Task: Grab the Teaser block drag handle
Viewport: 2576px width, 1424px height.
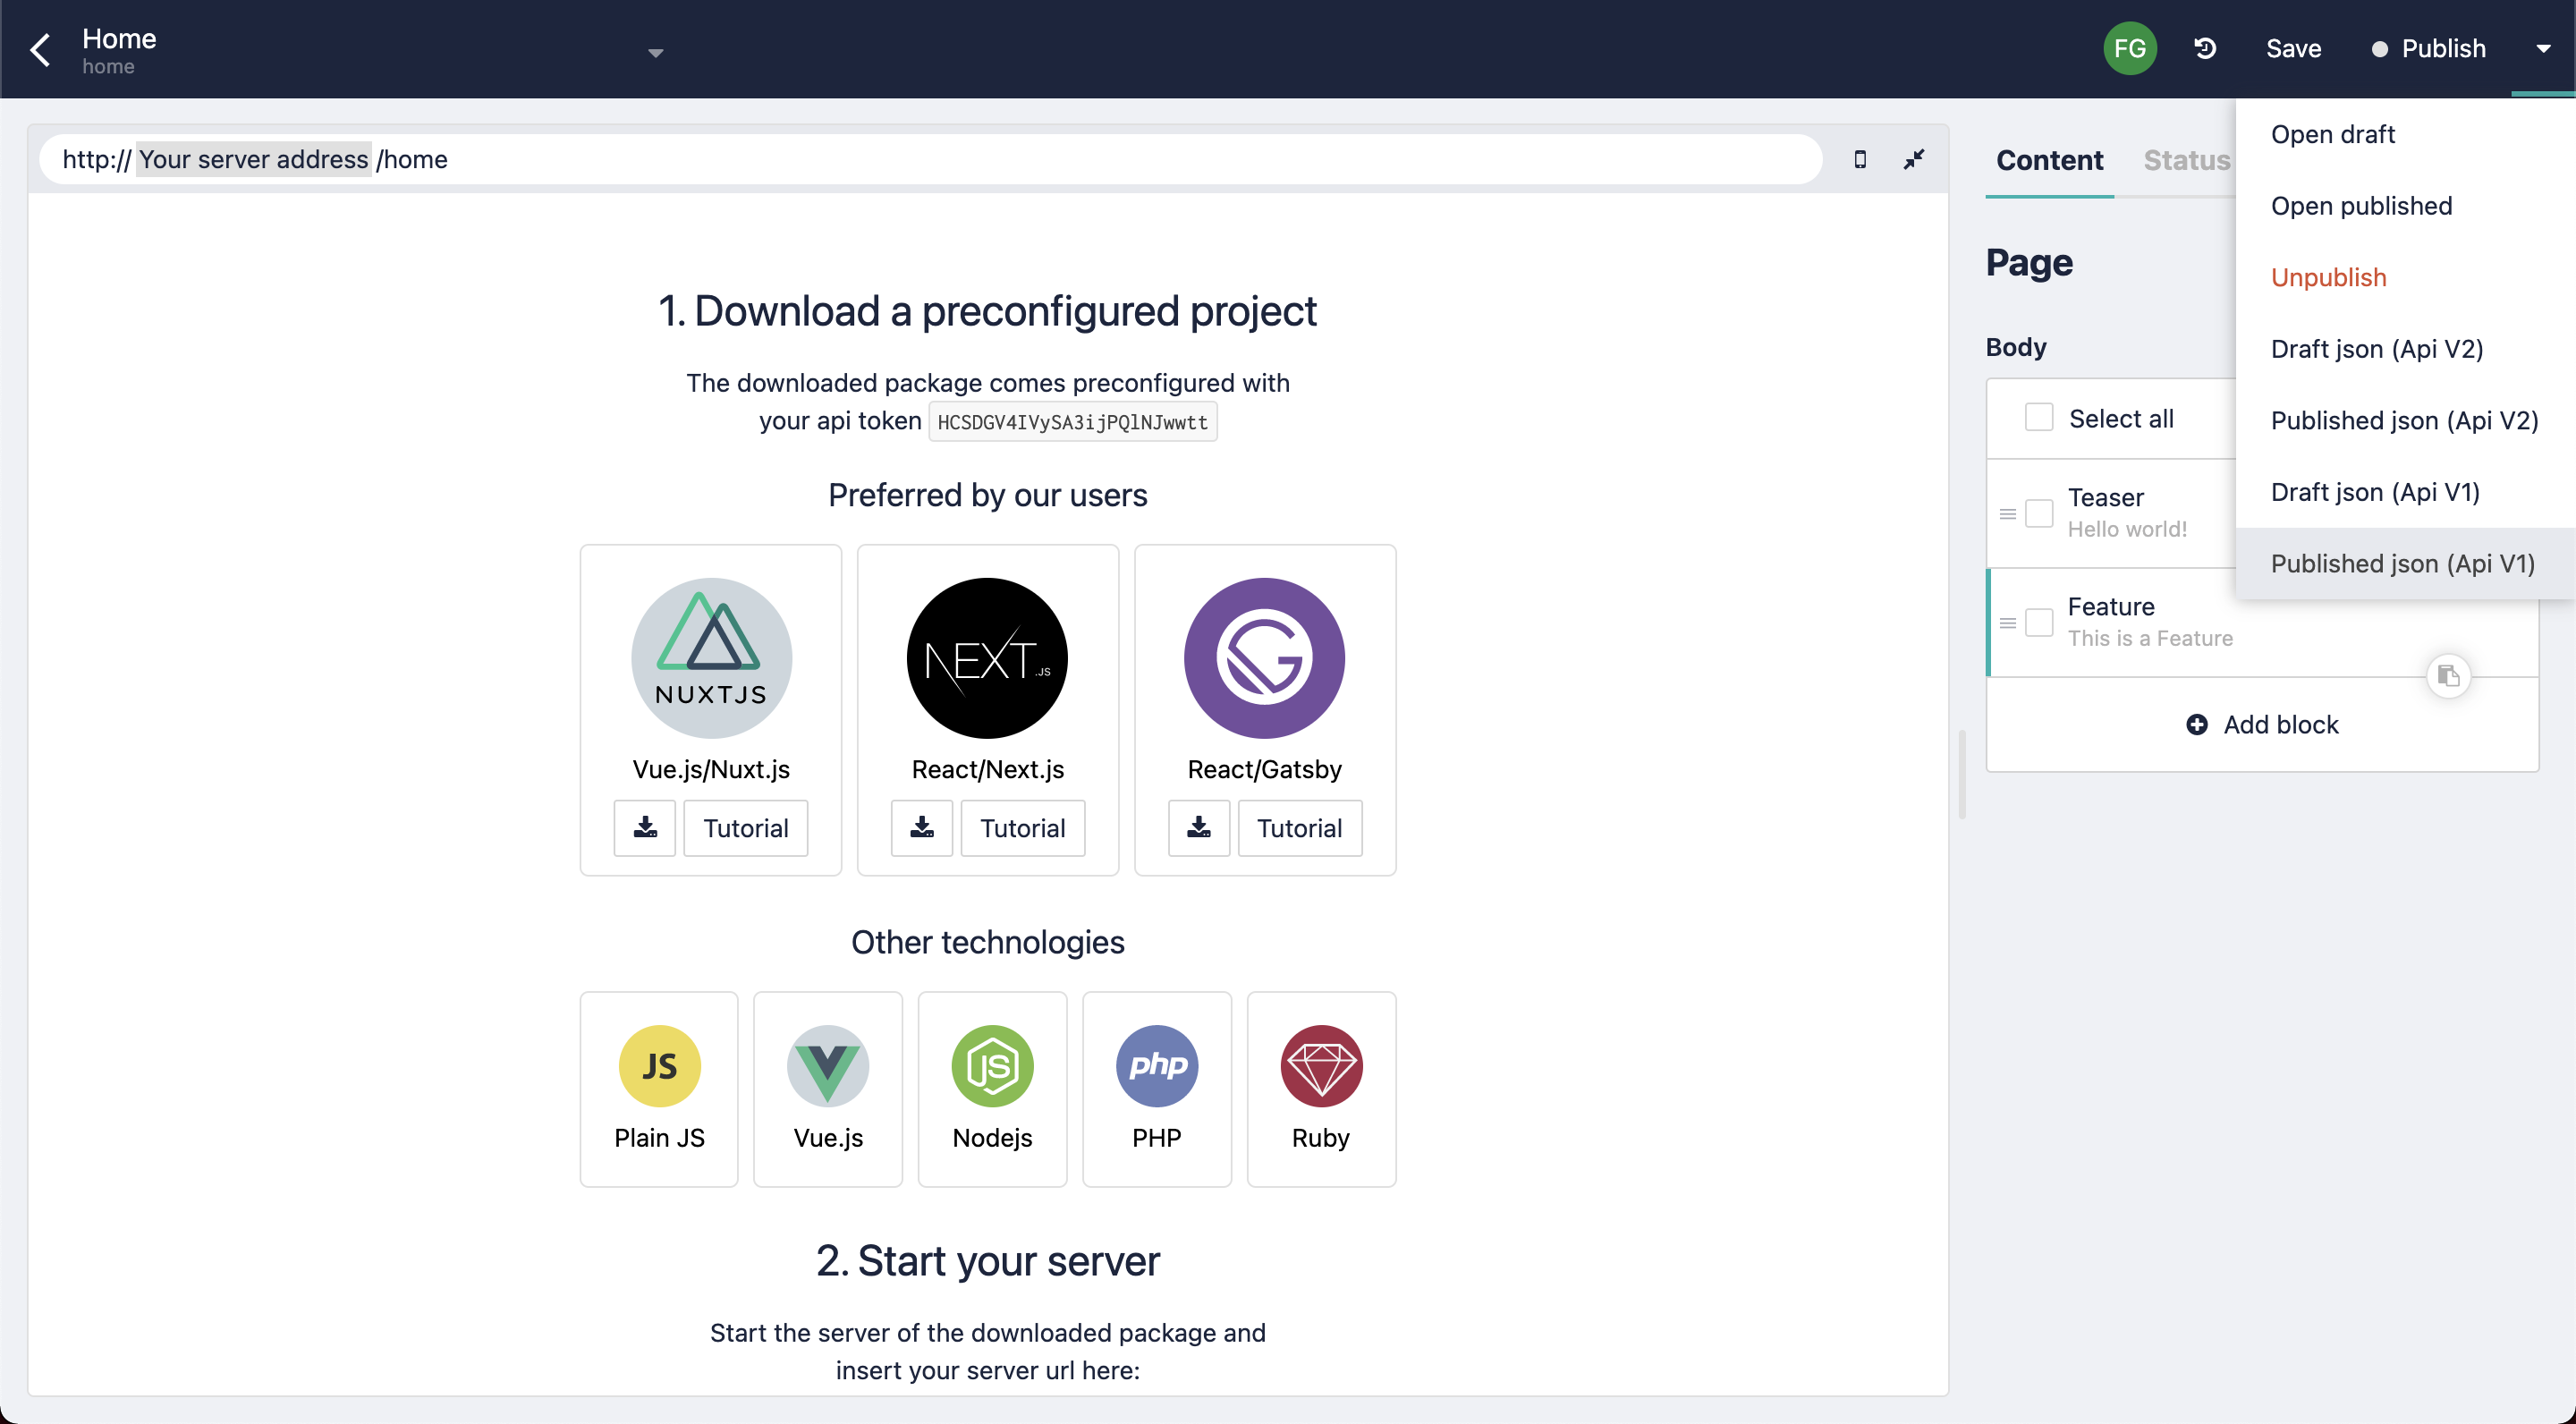Action: pyautogui.click(x=2007, y=514)
